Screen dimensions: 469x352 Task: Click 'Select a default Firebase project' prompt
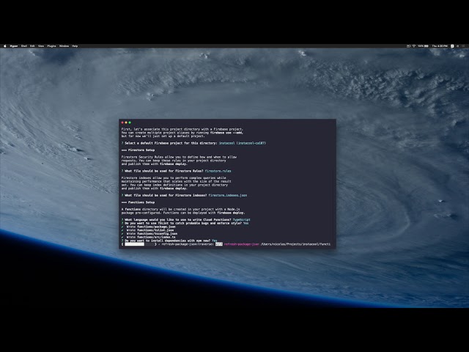tap(171, 143)
